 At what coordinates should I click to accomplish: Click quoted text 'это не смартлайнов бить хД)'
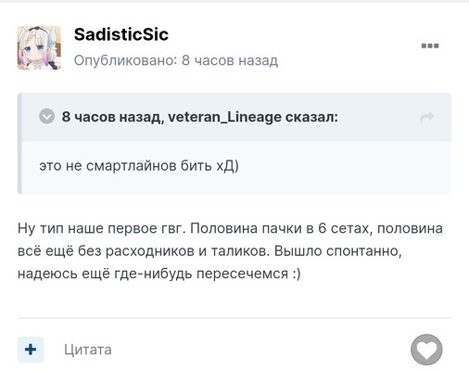139,166
